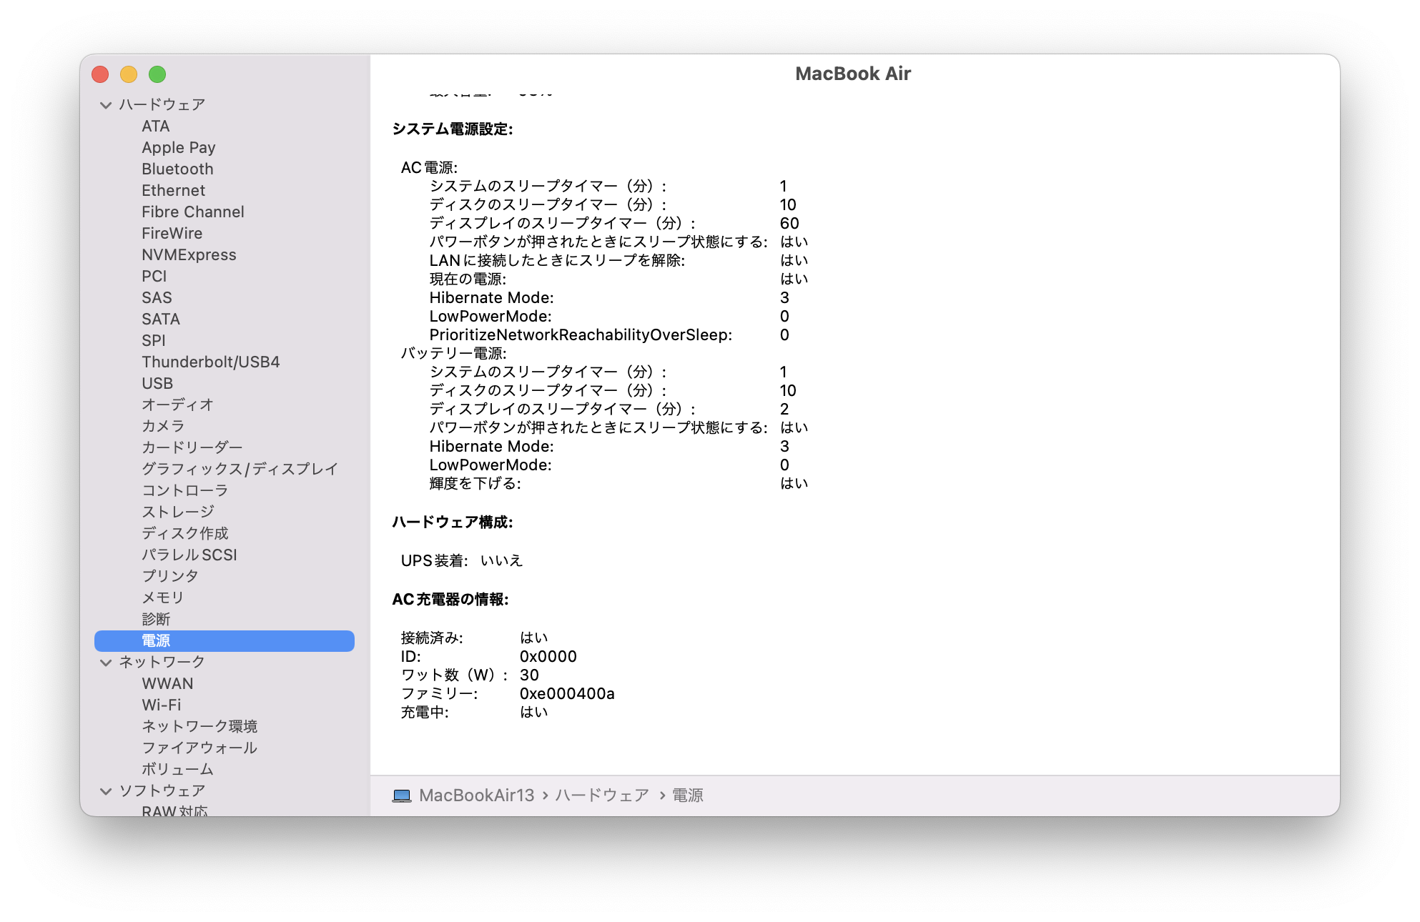Click 電源 breadcrumb in path bar
Viewport: 1420px width, 922px height.
[688, 795]
